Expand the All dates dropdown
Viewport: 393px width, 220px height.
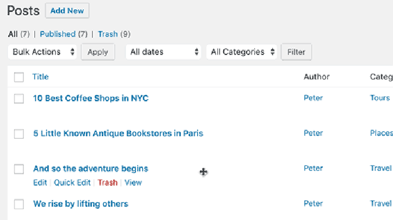164,52
